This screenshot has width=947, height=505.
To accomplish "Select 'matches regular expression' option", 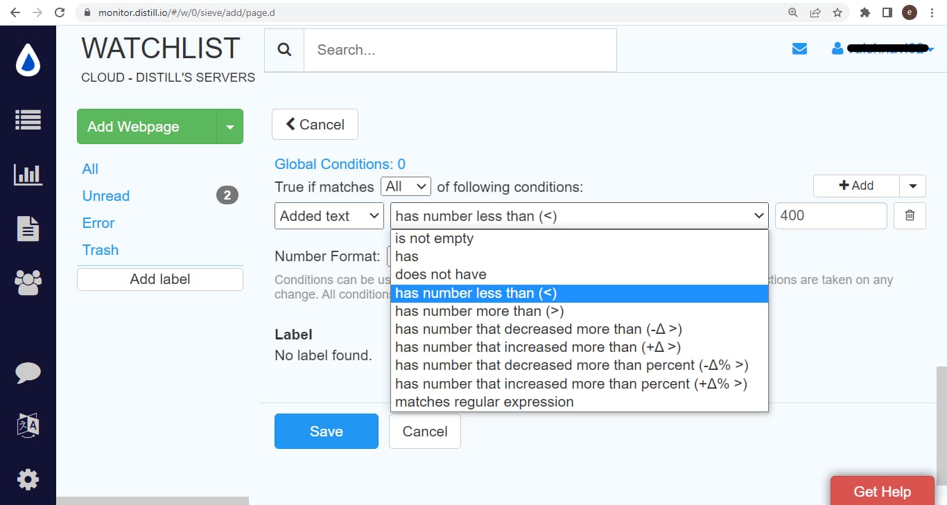I will (484, 402).
